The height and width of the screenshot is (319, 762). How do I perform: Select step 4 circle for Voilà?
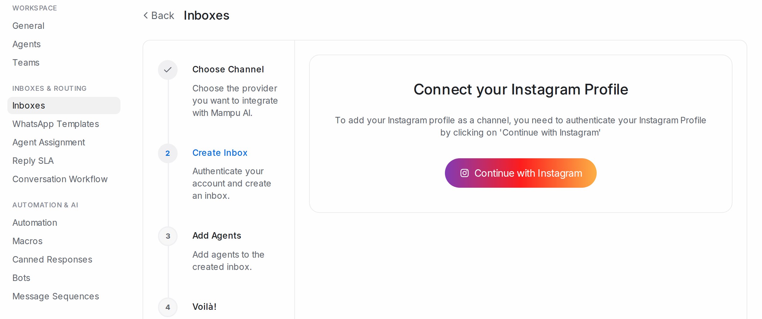pos(168,307)
